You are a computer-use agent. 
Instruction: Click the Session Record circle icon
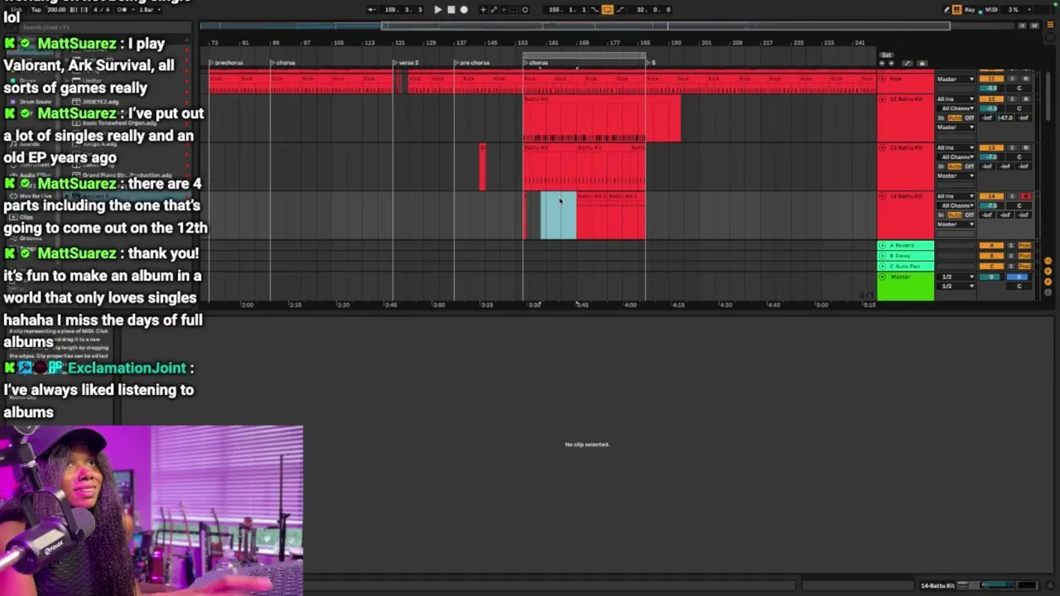[x=525, y=10]
